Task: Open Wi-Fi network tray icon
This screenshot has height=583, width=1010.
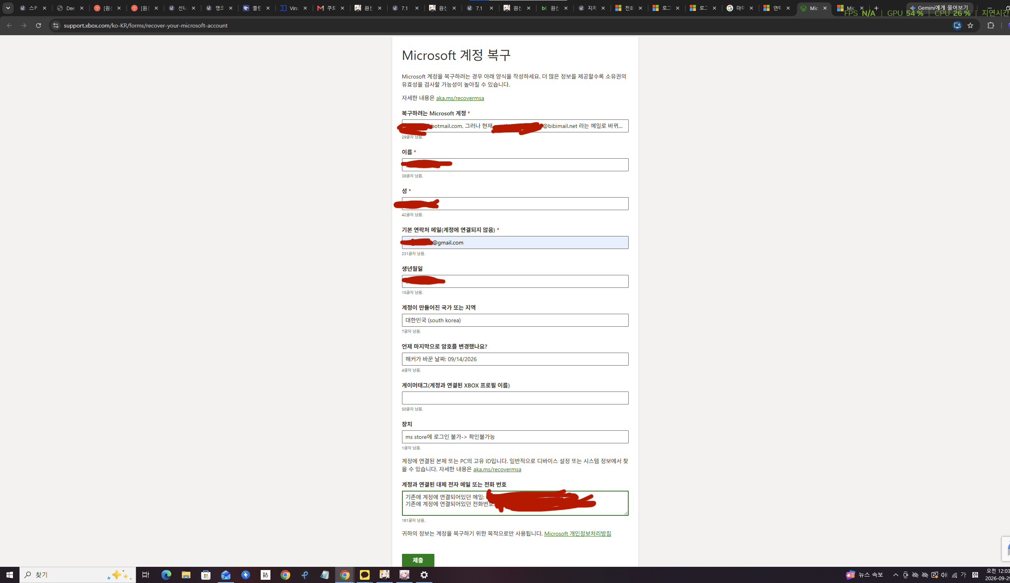Action: [954, 575]
